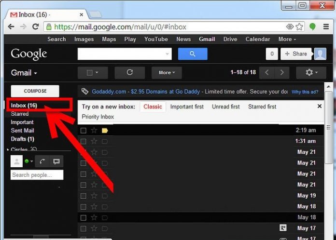Open YouTube from the Google top bar
The image size is (336, 240).
(156, 39)
